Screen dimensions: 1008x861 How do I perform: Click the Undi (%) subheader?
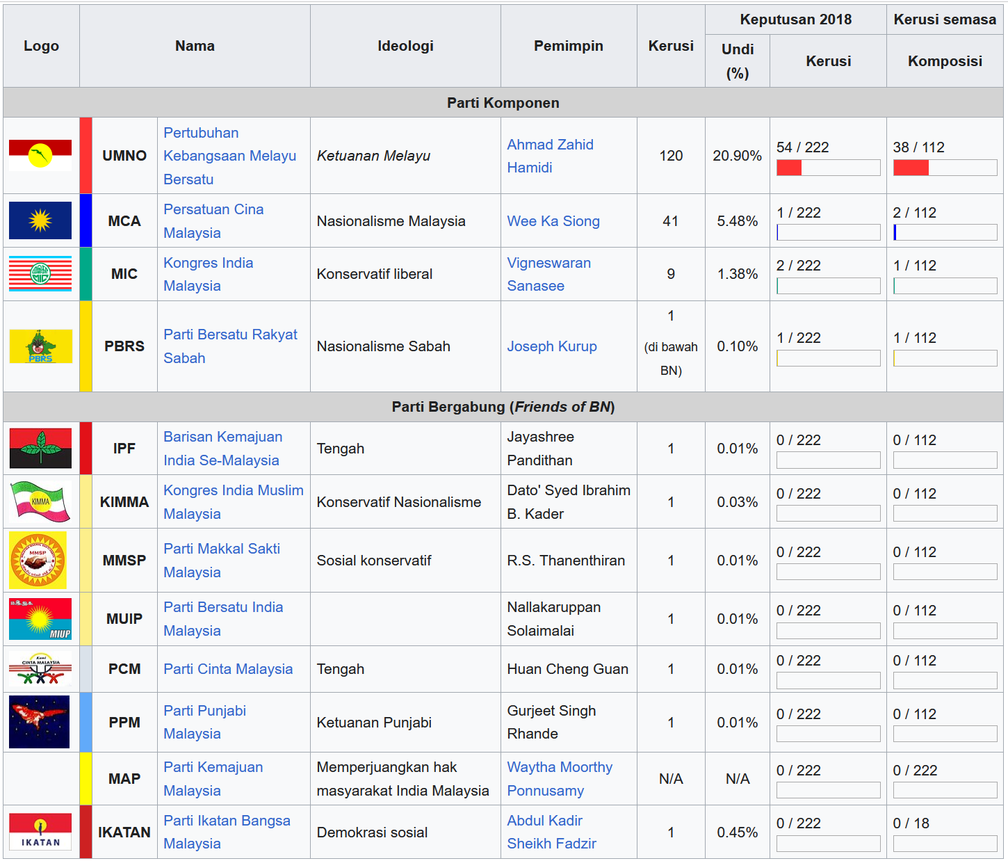(738, 61)
